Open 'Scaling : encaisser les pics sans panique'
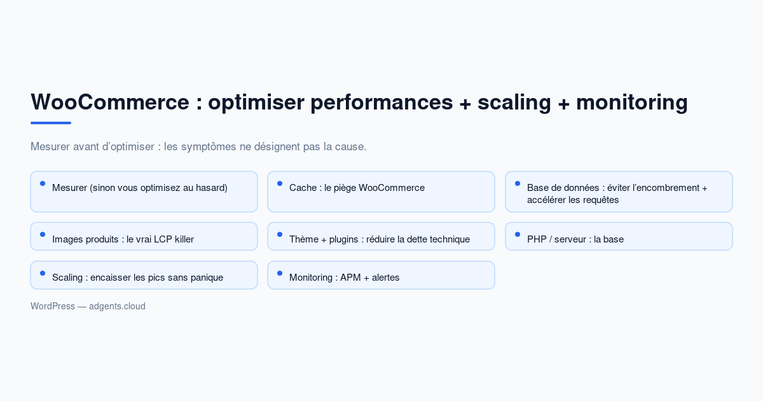 point(144,275)
